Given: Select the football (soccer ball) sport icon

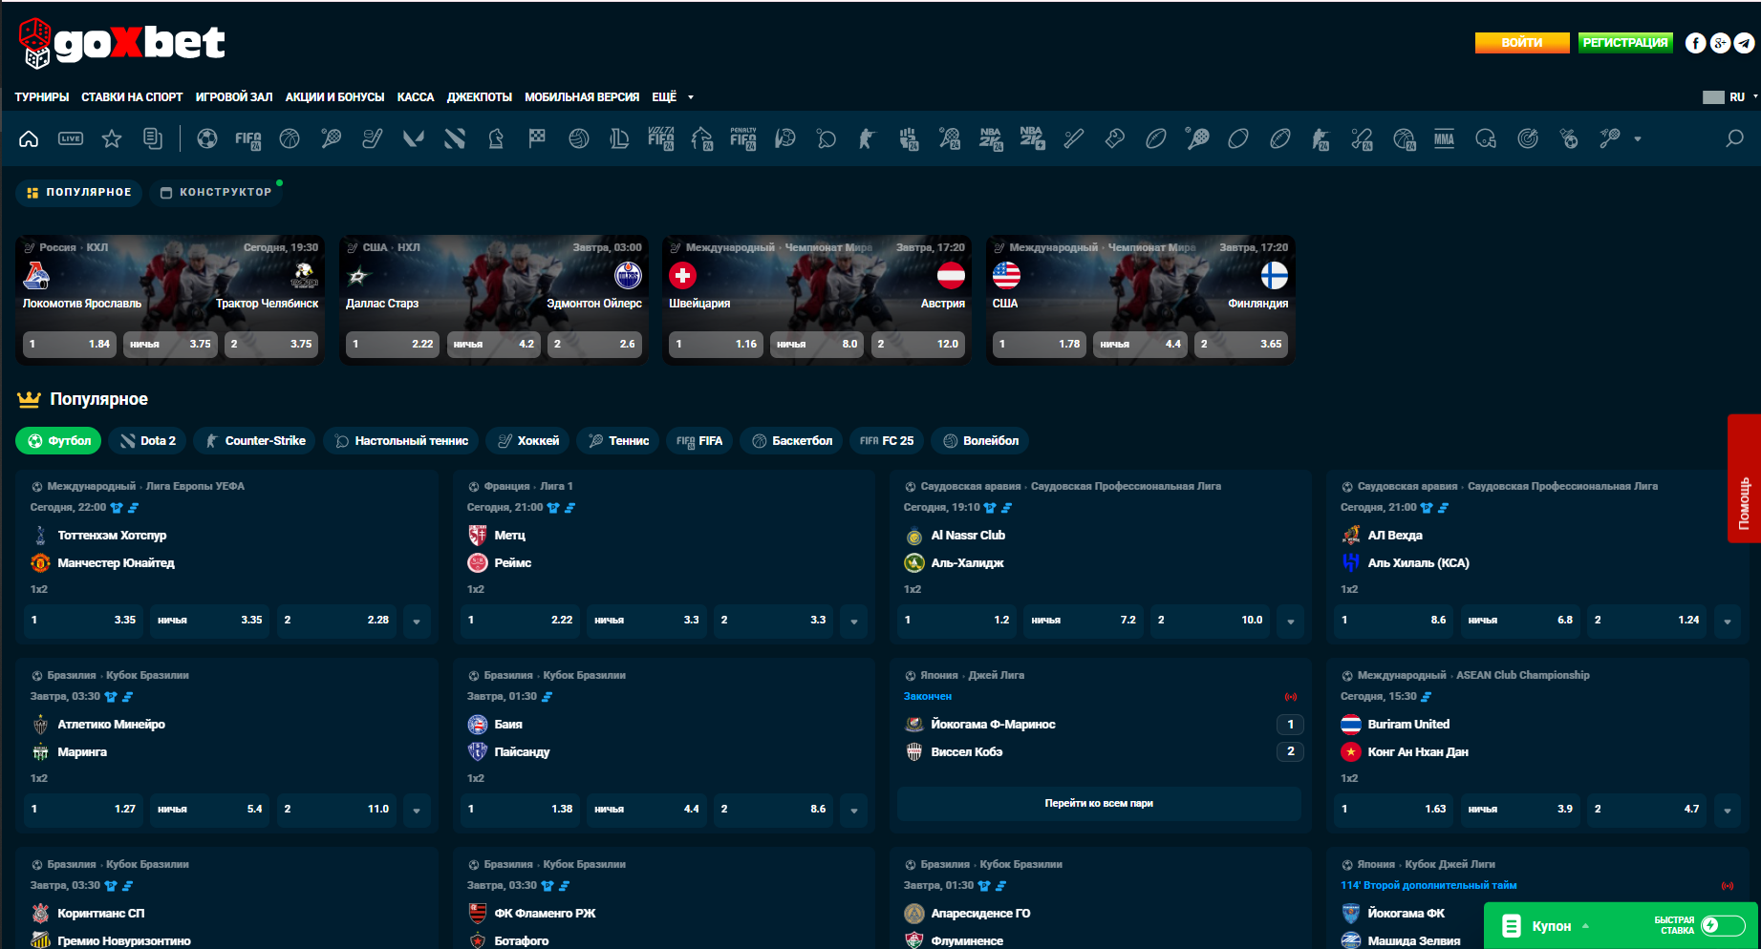Looking at the screenshot, I should (x=206, y=138).
